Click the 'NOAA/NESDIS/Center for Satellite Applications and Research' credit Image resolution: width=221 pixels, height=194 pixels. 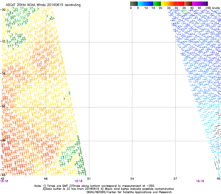(129, 192)
